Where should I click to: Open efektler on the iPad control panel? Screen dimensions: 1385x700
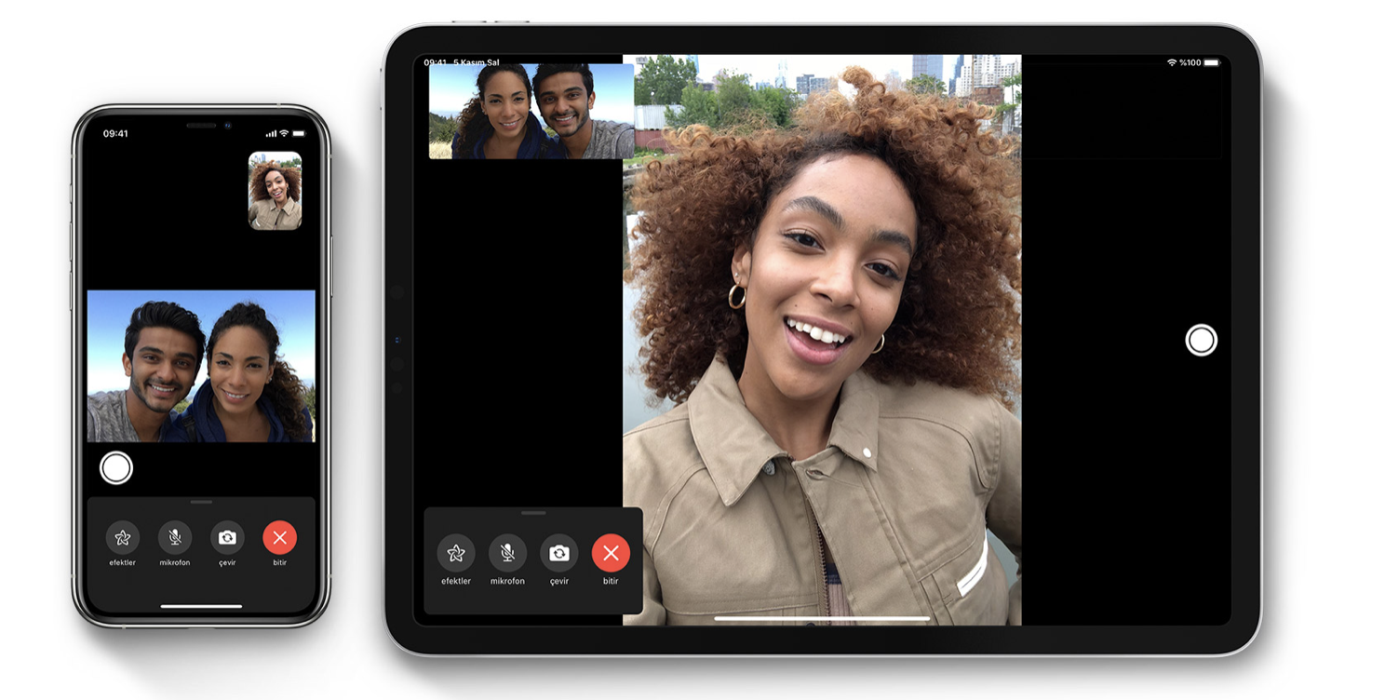click(x=456, y=553)
